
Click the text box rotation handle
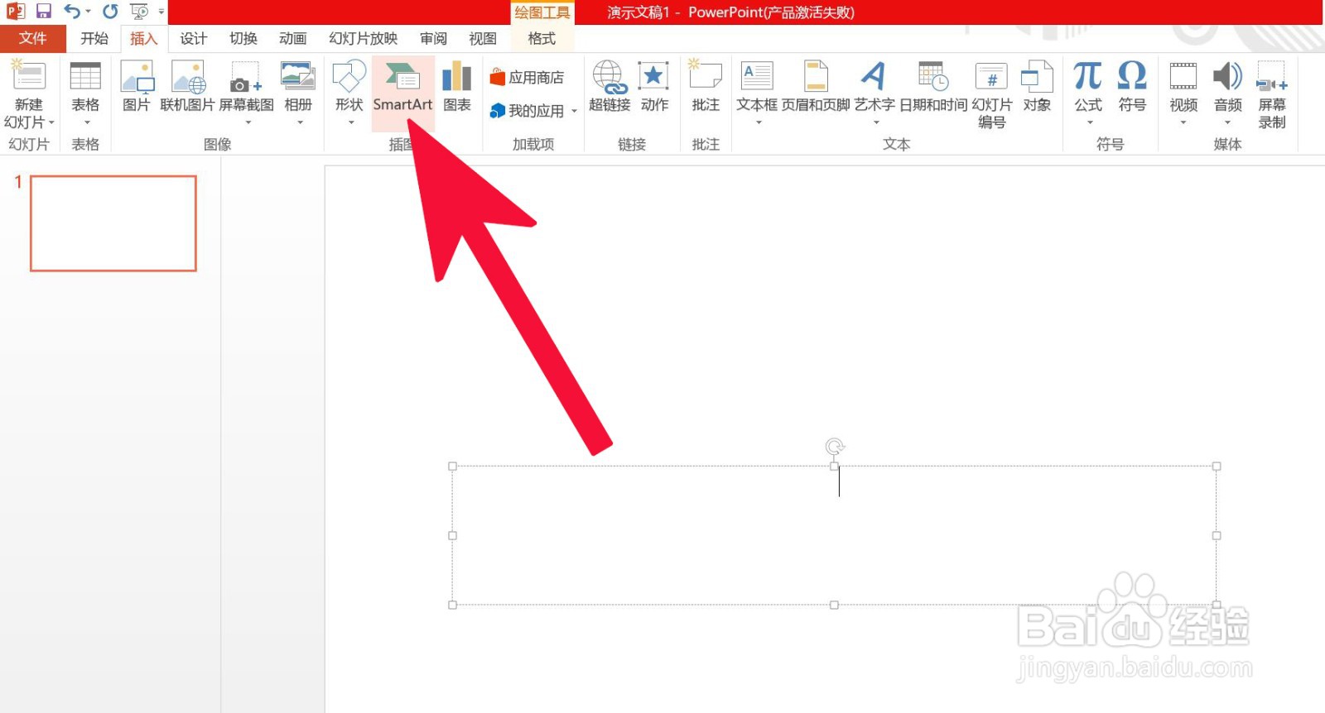[x=835, y=447]
